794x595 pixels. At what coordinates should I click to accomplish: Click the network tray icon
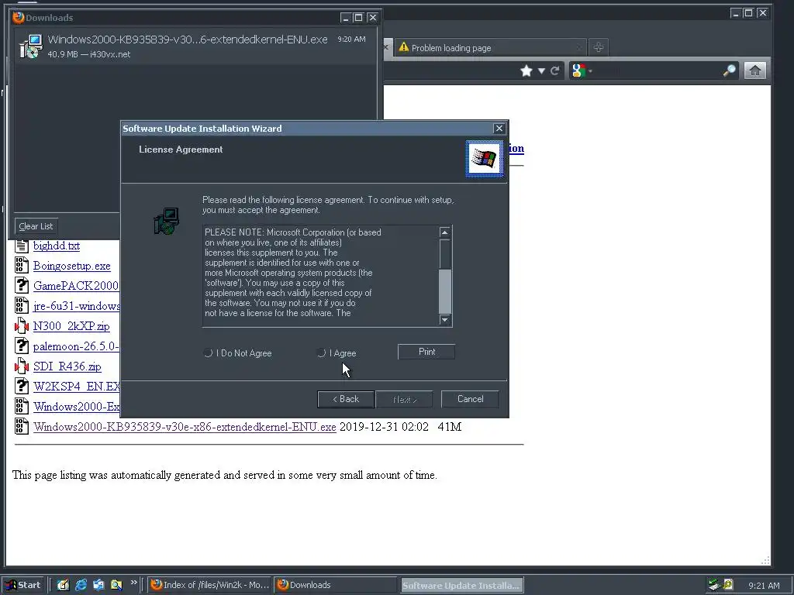(714, 585)
